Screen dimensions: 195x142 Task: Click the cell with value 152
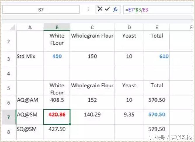[x=92, y=103]
